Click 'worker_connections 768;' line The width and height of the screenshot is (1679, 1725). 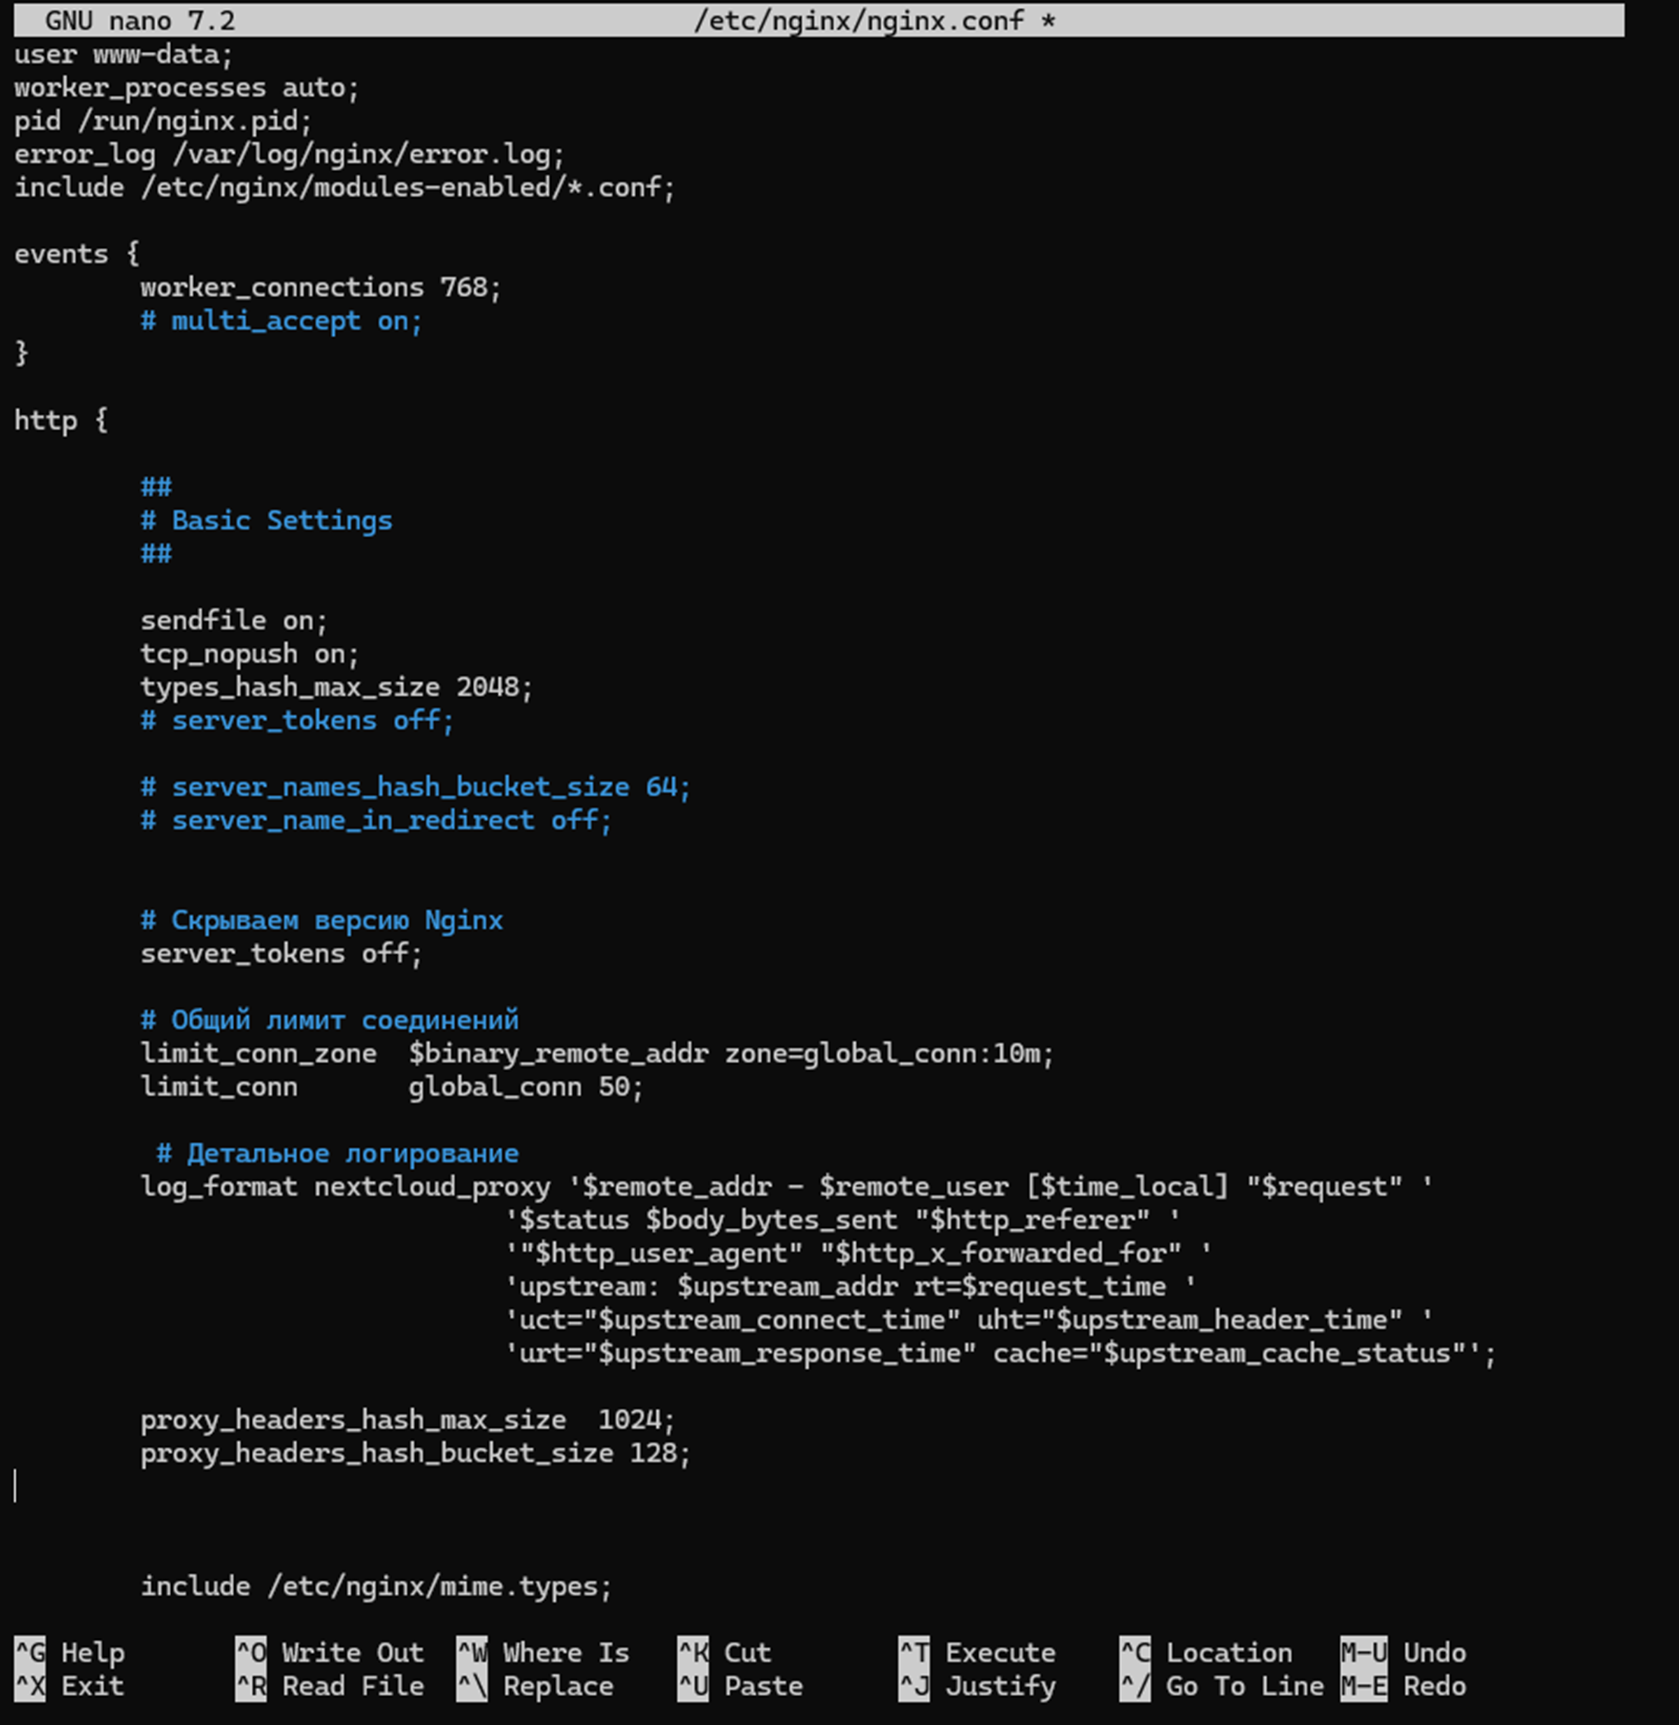click(x=321, y=287)
